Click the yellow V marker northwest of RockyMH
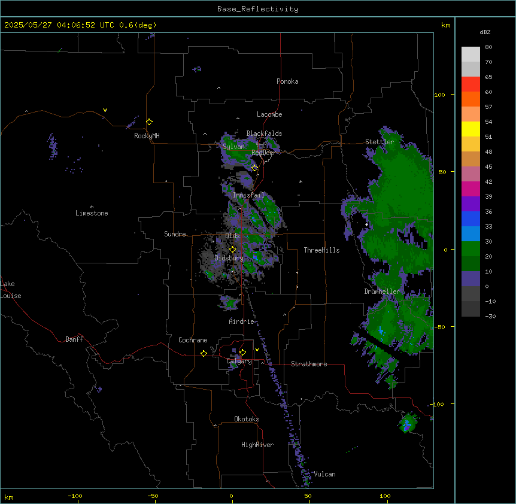 pos(105,110)
